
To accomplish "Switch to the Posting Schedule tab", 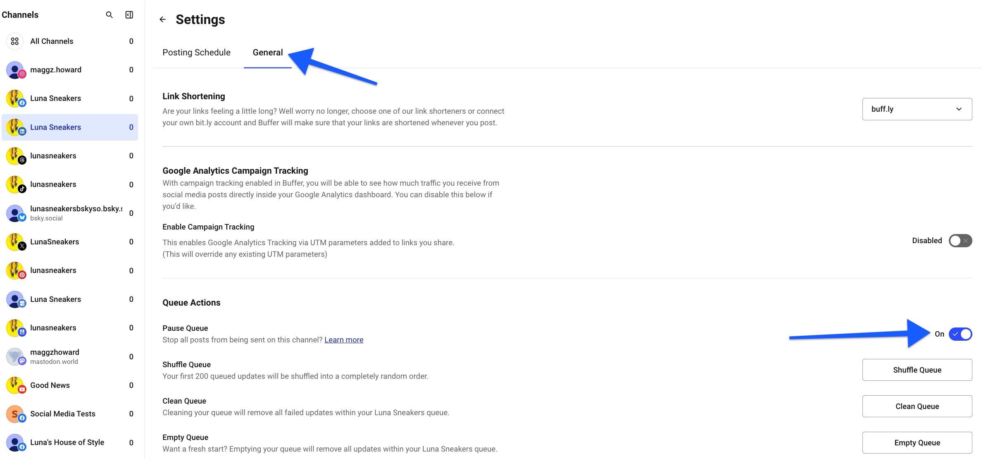I will click(x=196, y=52).
